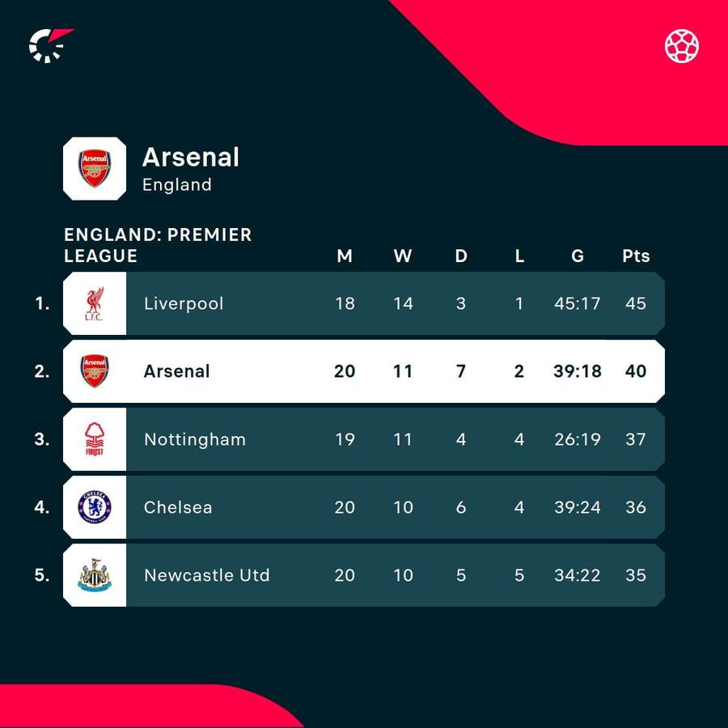
Task: Click the M (matches) column header
Action: click(345, 256)
